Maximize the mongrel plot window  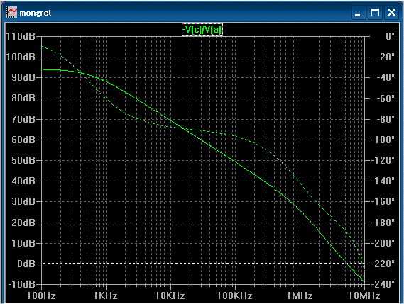point(375,12)
